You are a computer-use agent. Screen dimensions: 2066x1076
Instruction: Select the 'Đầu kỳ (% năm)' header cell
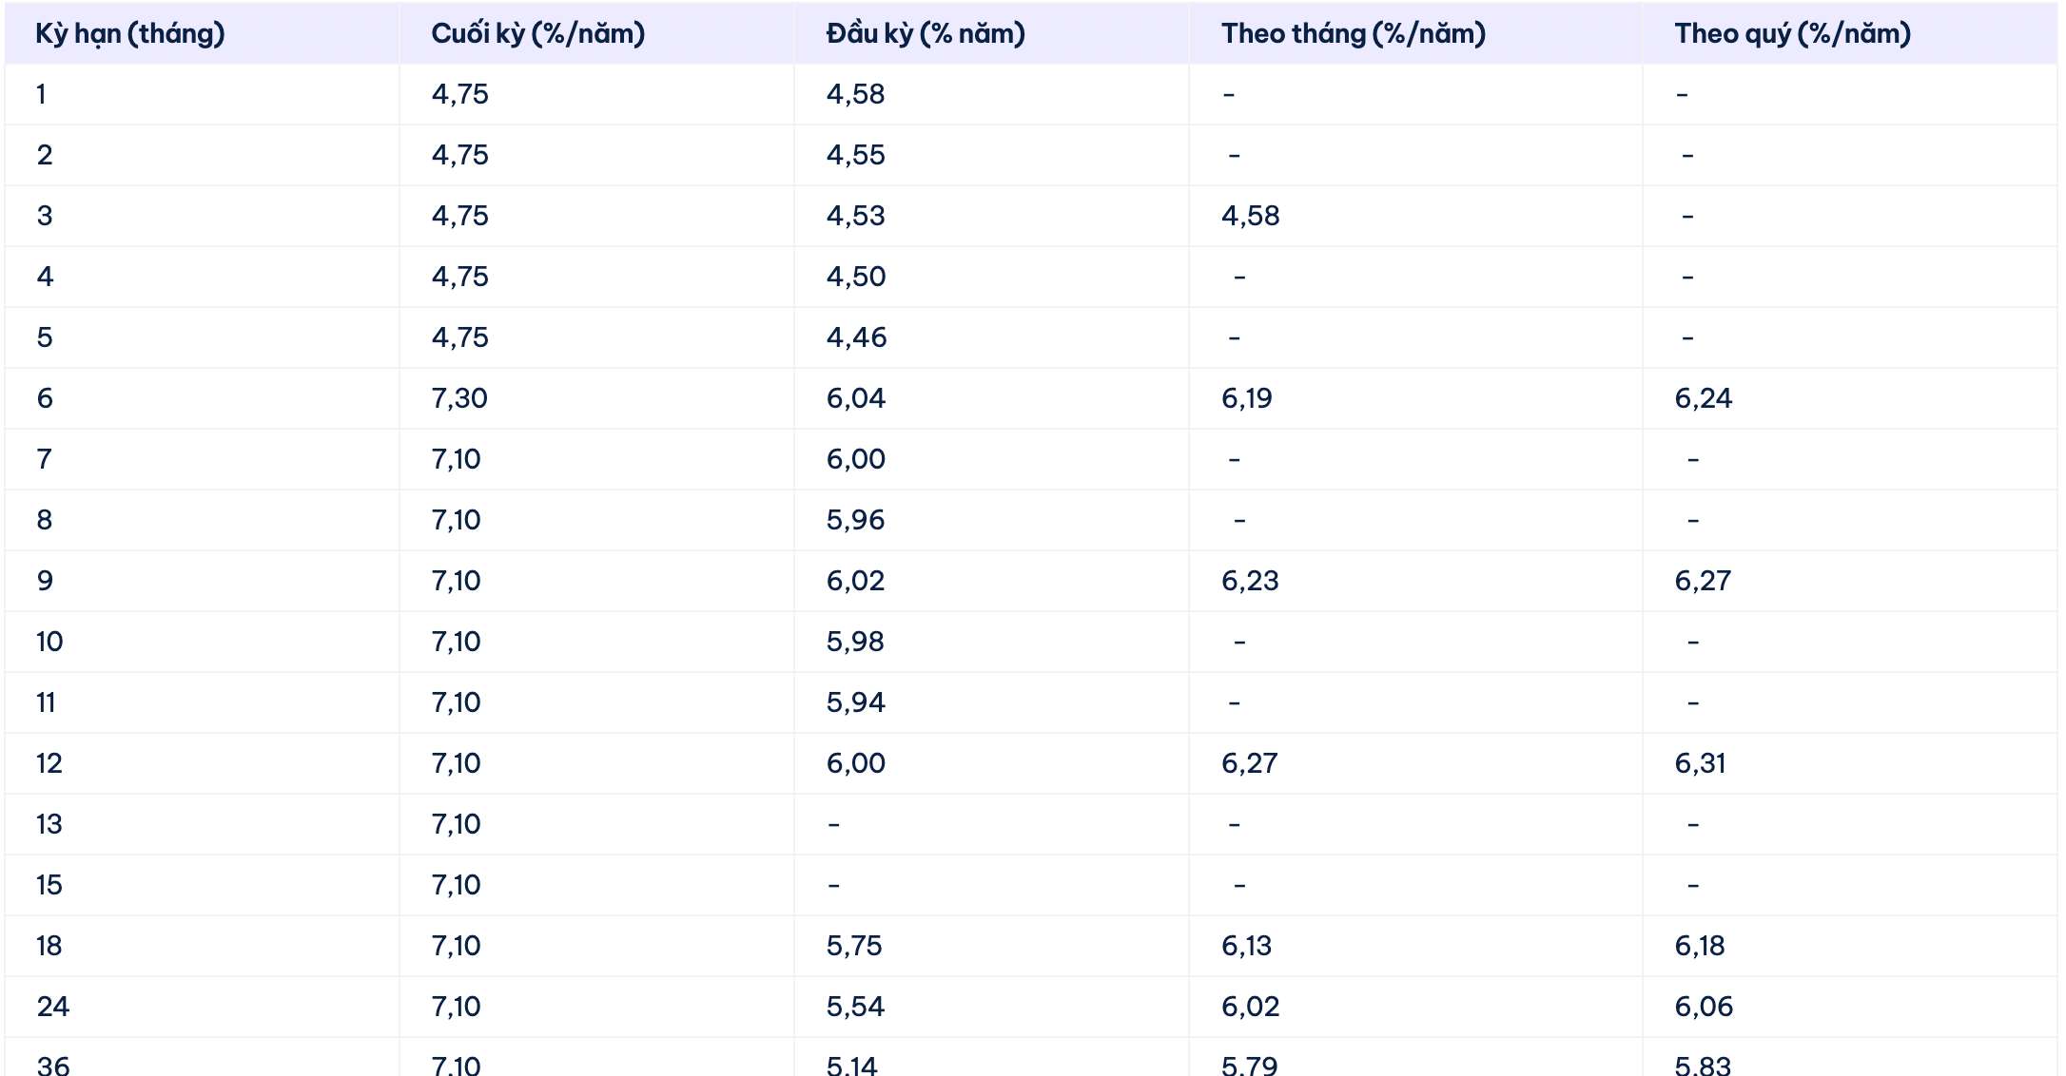tap(925, 34)
